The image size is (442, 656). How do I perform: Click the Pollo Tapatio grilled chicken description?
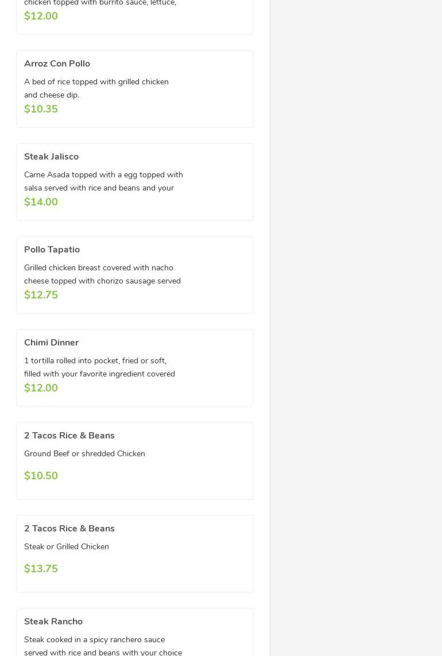pyautogui.click(x=102, y=274)
